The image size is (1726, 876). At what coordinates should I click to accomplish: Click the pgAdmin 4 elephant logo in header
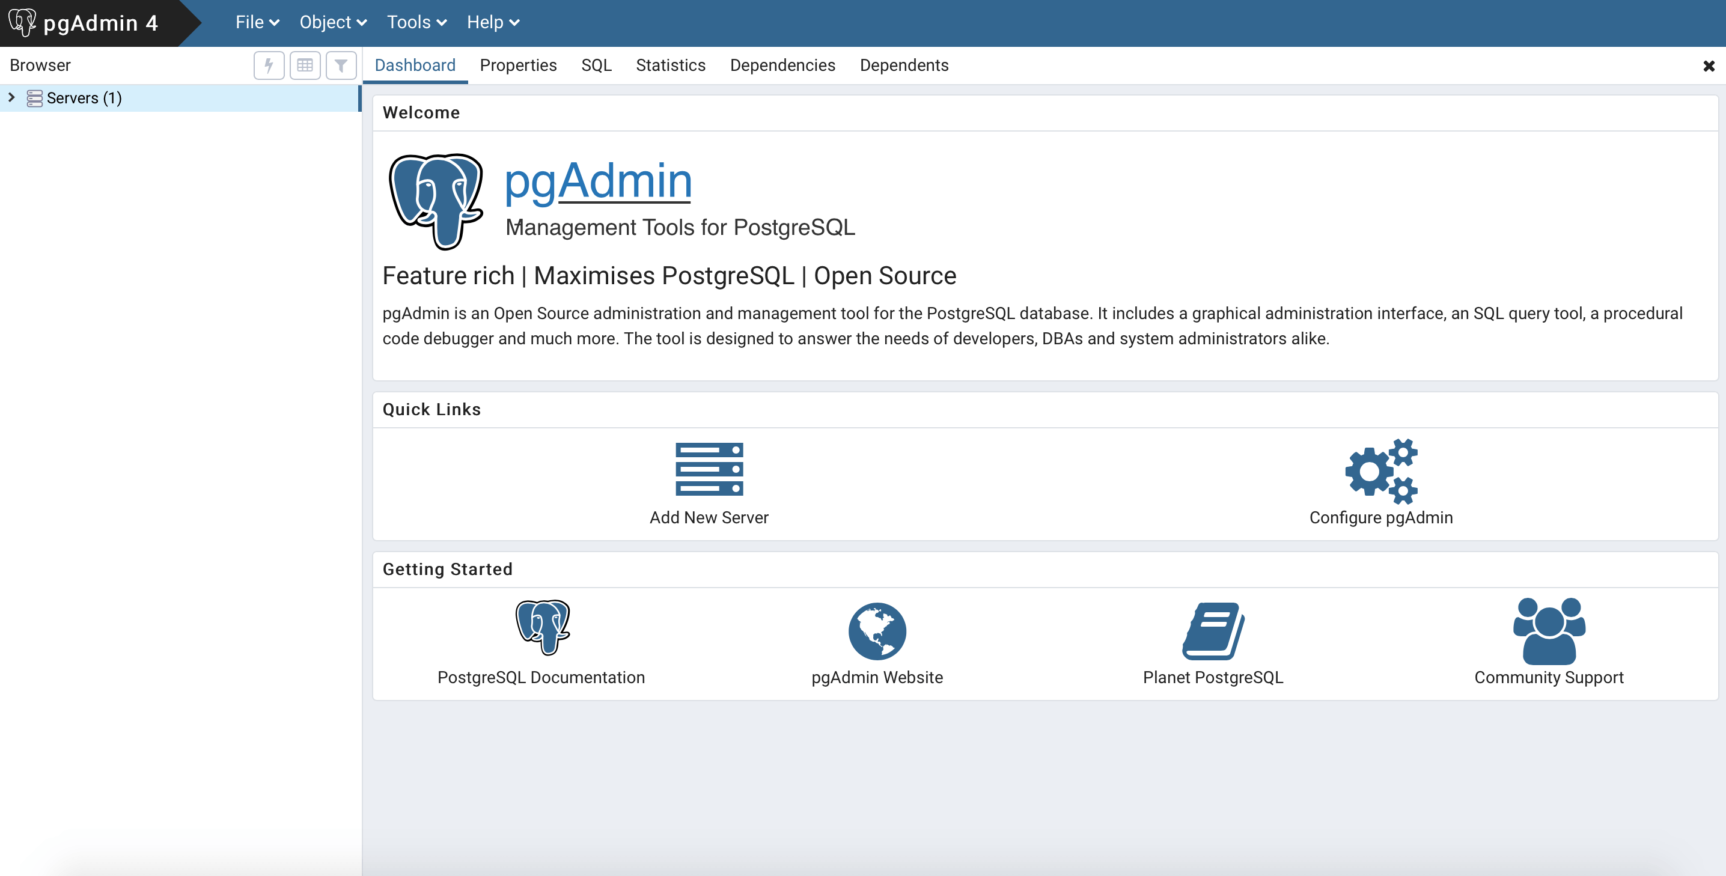[x=22, y=22]
